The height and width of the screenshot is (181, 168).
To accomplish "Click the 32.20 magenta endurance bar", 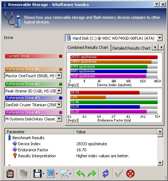I will click(108, 112).
